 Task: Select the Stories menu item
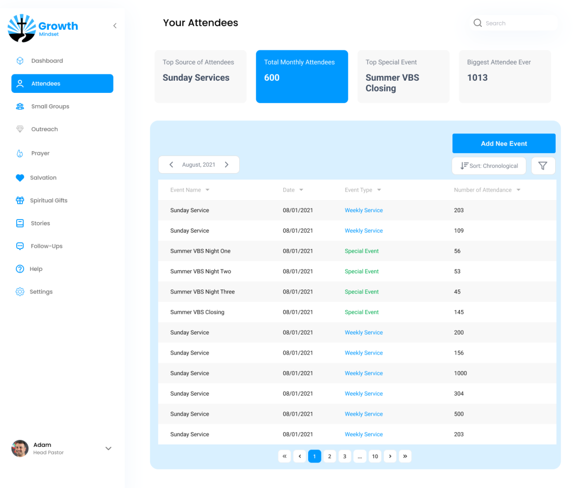pos(40,223)
